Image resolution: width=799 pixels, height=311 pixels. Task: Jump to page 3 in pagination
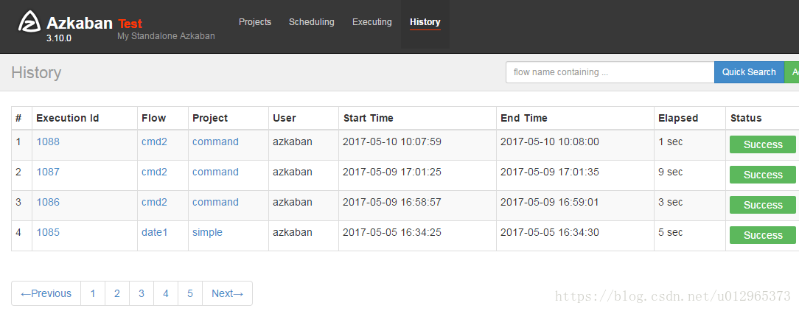pos(141,293)
